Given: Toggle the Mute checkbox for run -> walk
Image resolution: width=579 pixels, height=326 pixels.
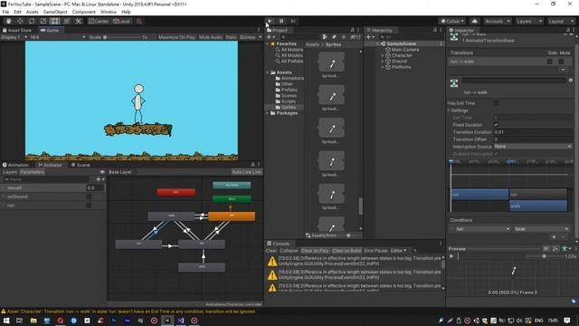Looking at the screenshot, I should (561, 62).
